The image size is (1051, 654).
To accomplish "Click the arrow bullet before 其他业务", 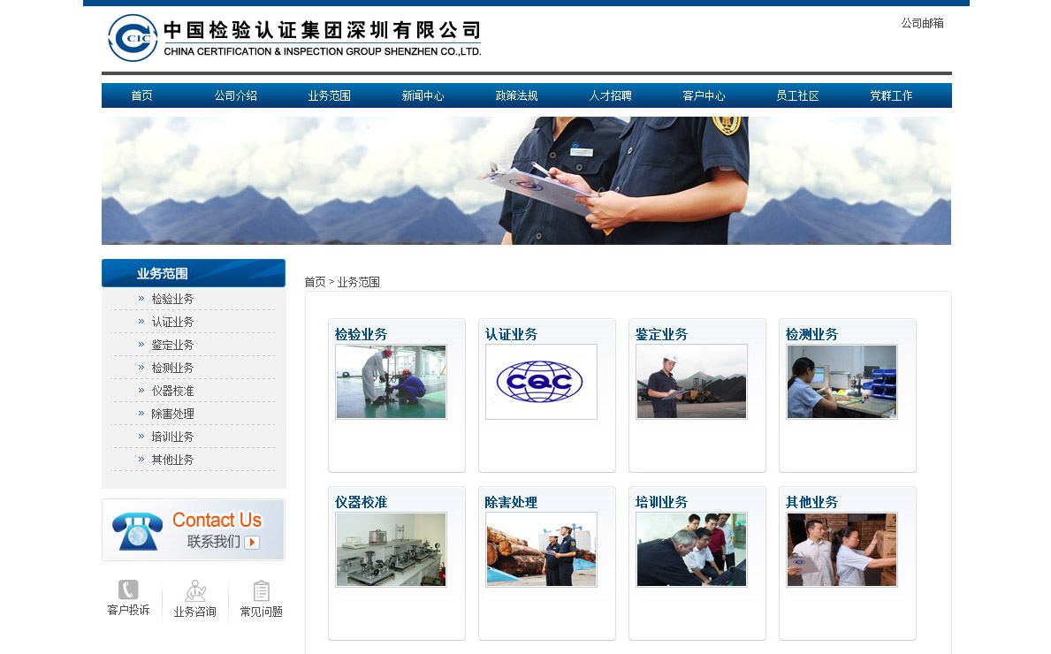I will [141, 460].
